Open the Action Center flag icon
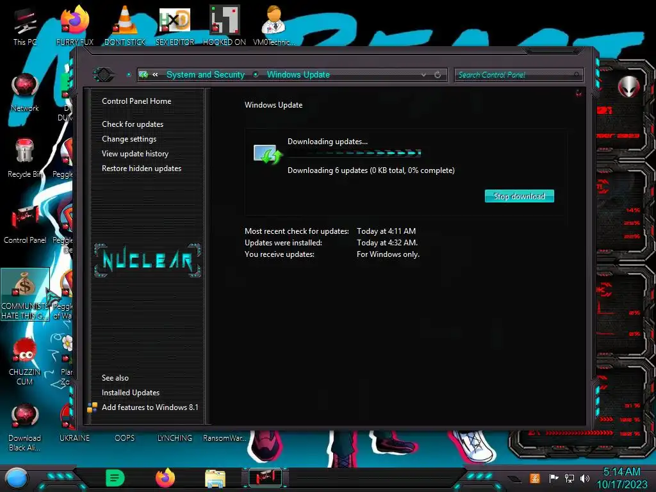Screen dimensions: 656x492 [553, 478]
